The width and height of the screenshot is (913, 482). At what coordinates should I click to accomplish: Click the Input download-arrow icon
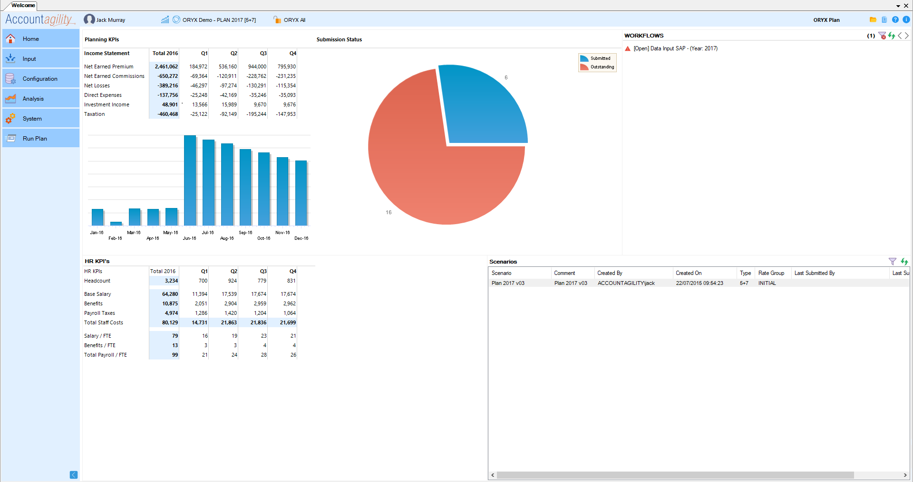pyautogui.click(x=10, y=58)
